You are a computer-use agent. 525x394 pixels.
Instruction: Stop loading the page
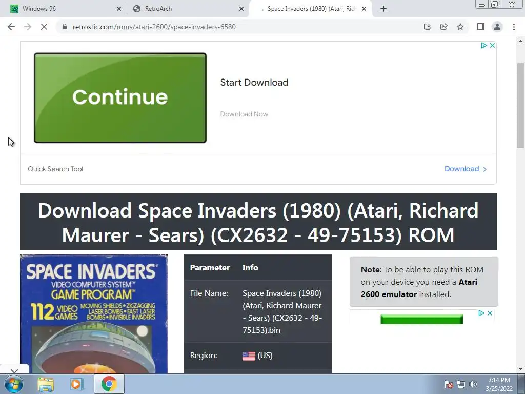tap(44, 27)
